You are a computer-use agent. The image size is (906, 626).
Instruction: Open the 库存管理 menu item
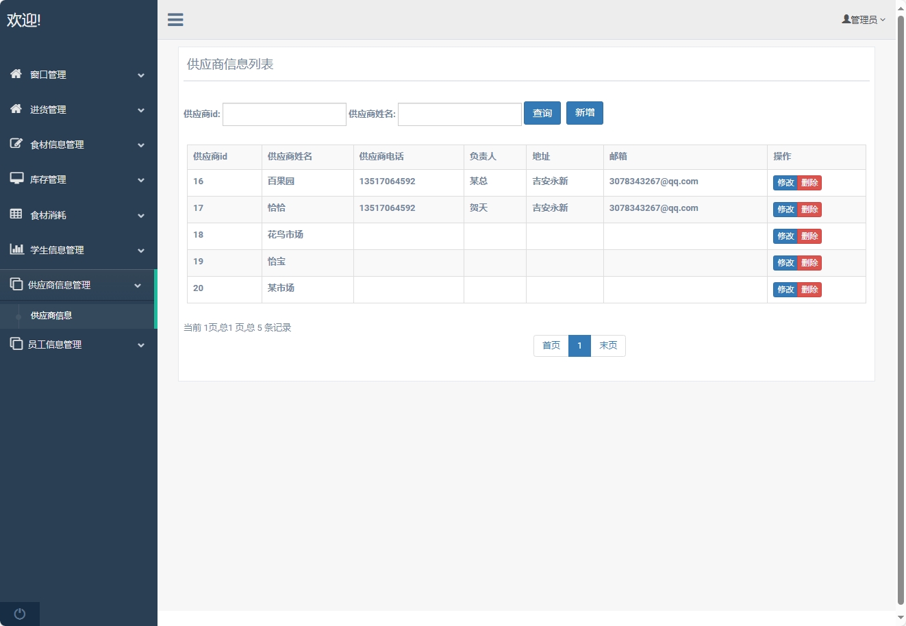[48, 179]
